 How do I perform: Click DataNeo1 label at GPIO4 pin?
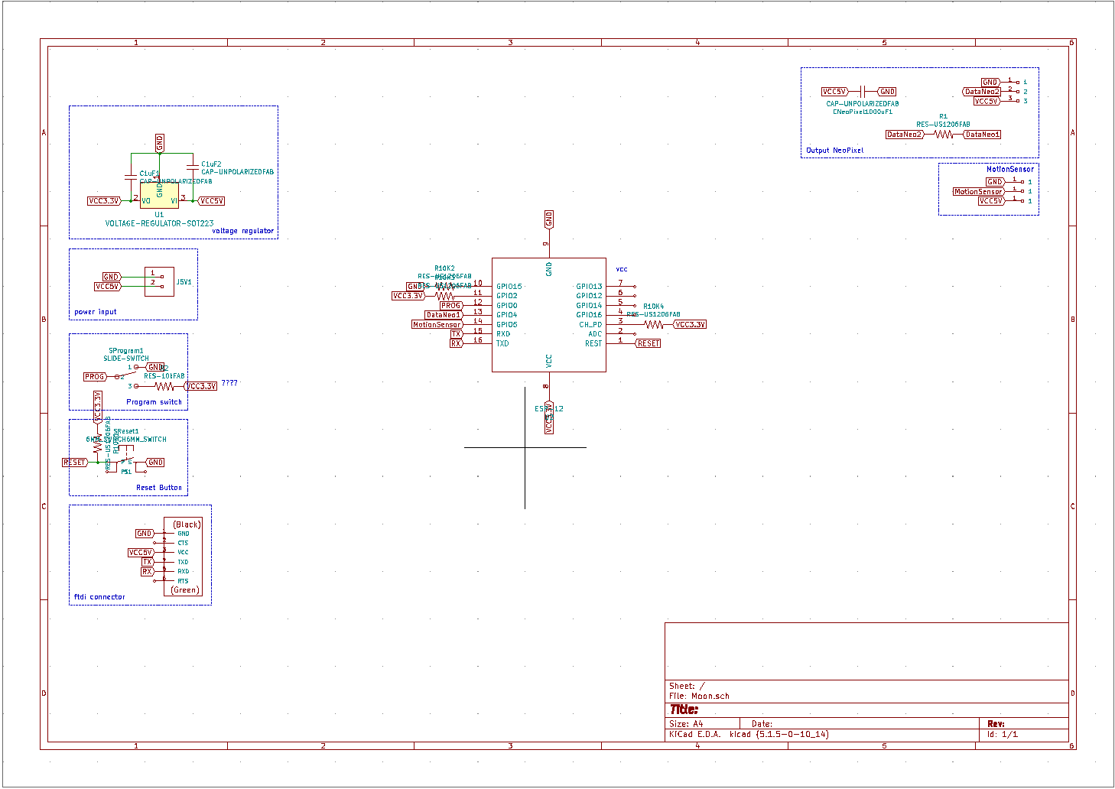444,315
